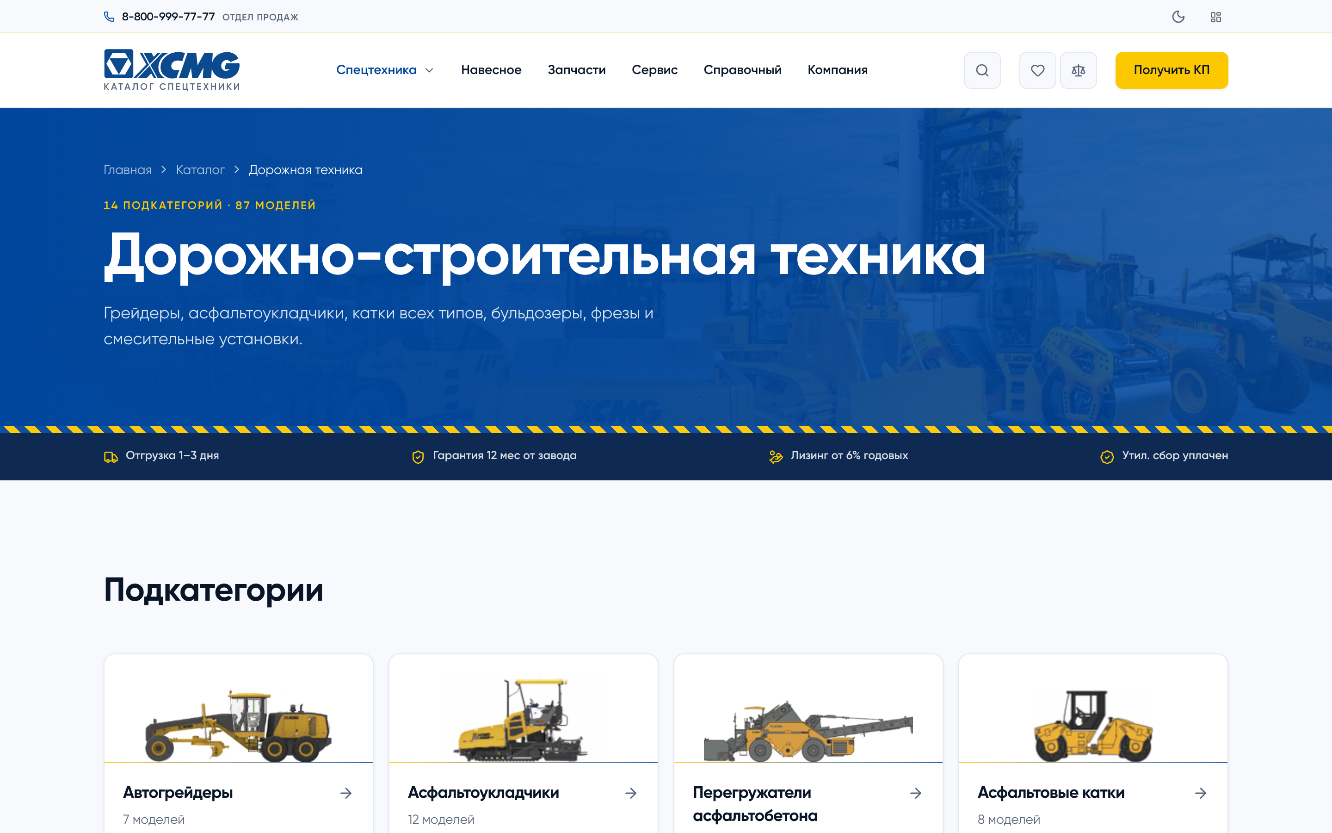This screenshot has height=833, width=1332.
Task: Click the hand-coins icon by Лизинг
Action: 776,457
